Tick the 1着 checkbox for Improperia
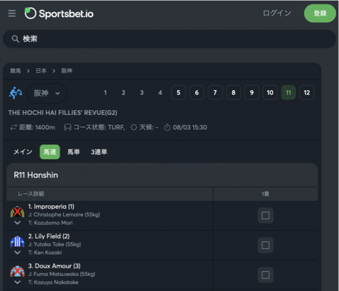The height and width of the screenshot is (291, 339). [266, 215]
